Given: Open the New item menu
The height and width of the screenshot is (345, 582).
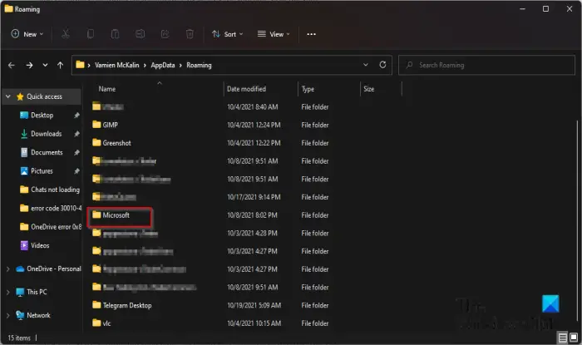Looking at the screenshot, I should (x=27, y=34).
